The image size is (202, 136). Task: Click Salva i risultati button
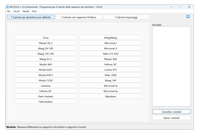point(171,118)
